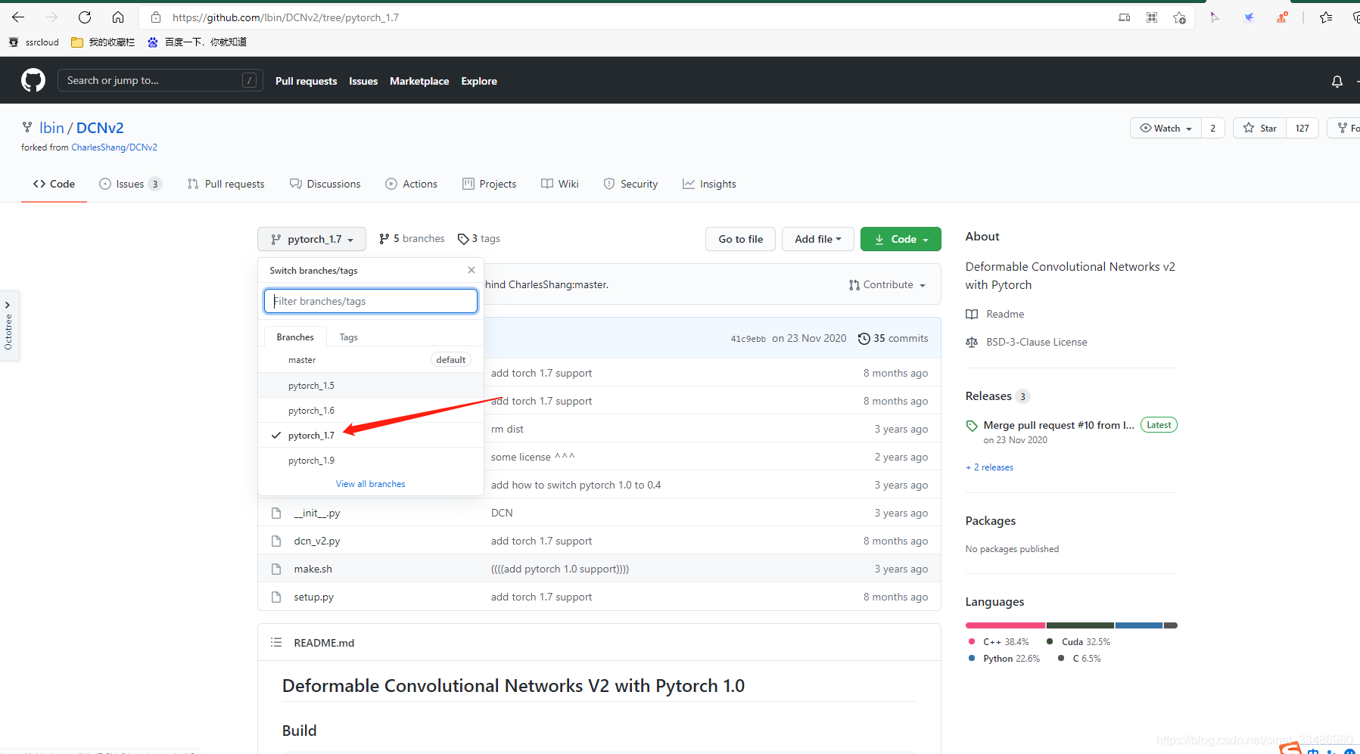Select the checked pytorch_1.7 branch
The width and height of the screenshot is (1360, 754).
coord(371,436)
